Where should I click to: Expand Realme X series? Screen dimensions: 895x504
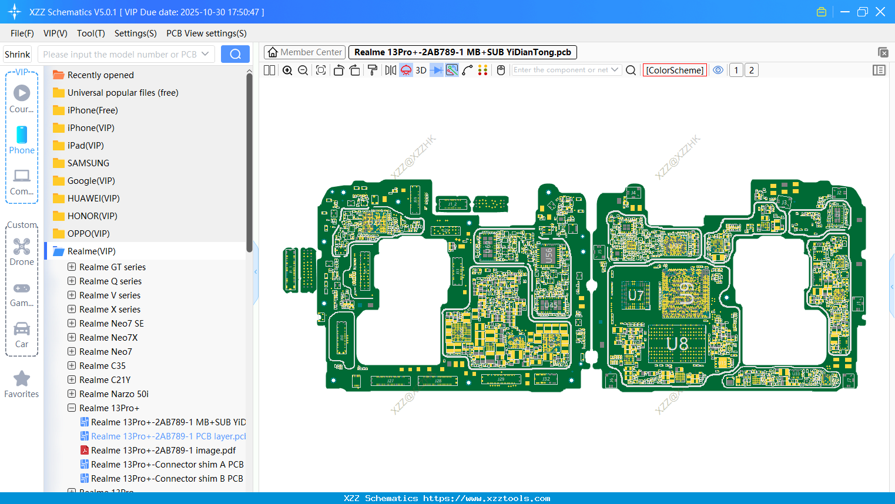coord(72,309)
